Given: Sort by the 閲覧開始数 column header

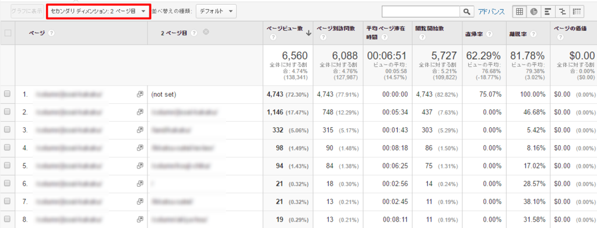Looking at the screenshot, I should coord(430,28).
